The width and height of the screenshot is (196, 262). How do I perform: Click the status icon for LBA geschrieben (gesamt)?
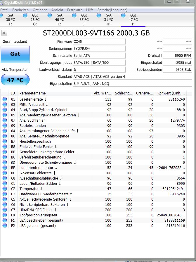point(5,220)
